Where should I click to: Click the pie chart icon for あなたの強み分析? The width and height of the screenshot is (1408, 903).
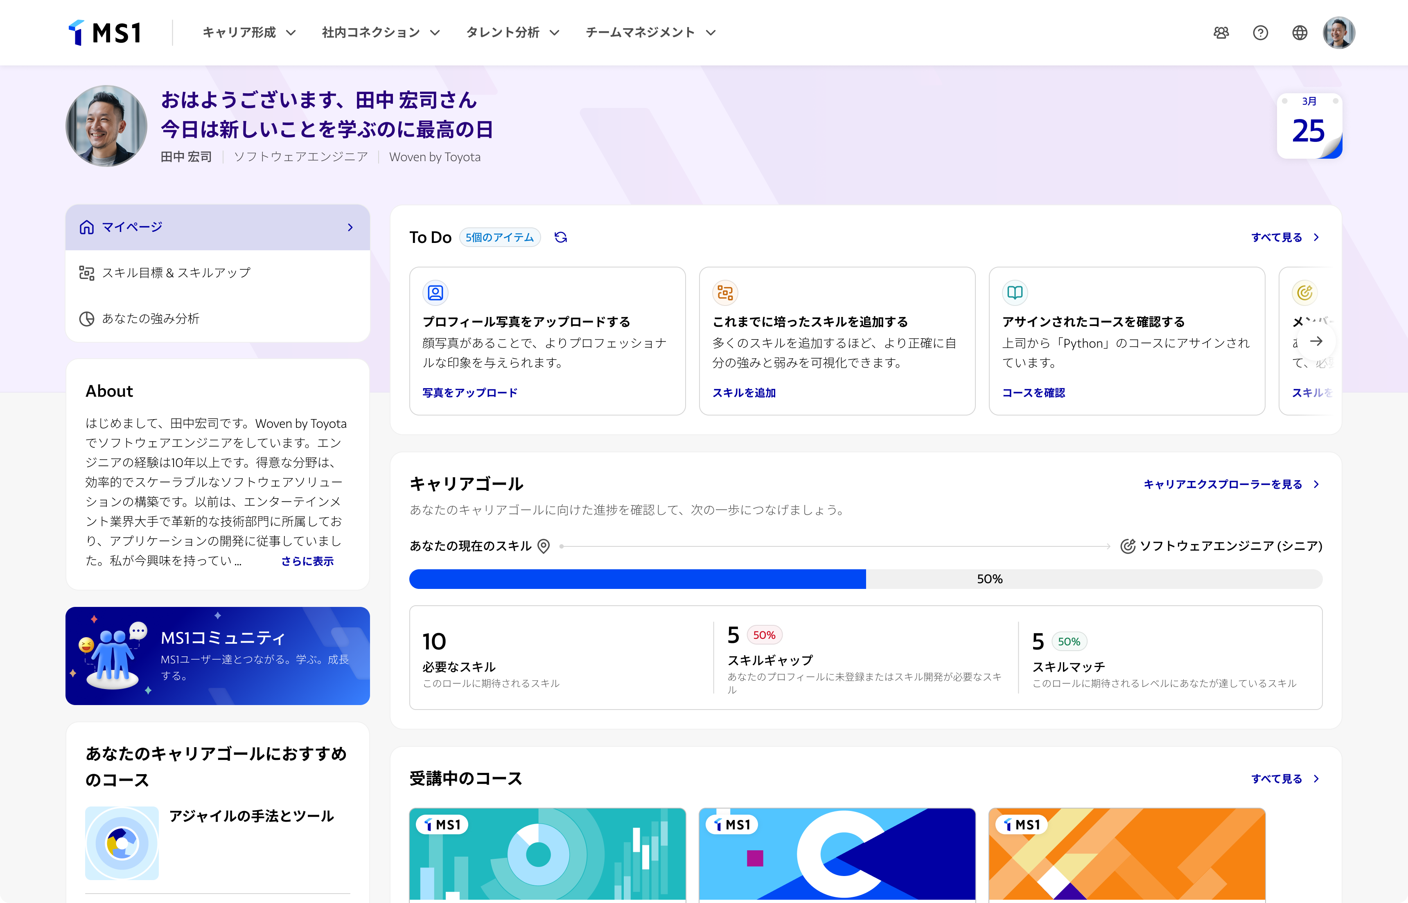pos(87,319)
